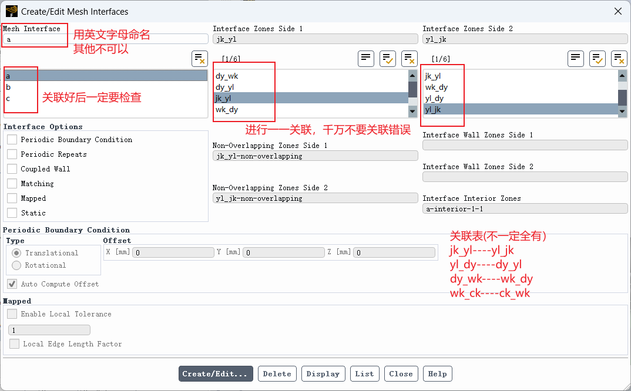
Task: Select mesh interface 'a' in the list
Action: click(105, 76)
